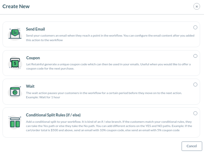Click Conditional Split Rules (if / else) heading
This screenshot has width=206, height=153.
53,115
